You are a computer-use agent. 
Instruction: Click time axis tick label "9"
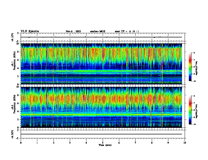[x=168, y=143]
